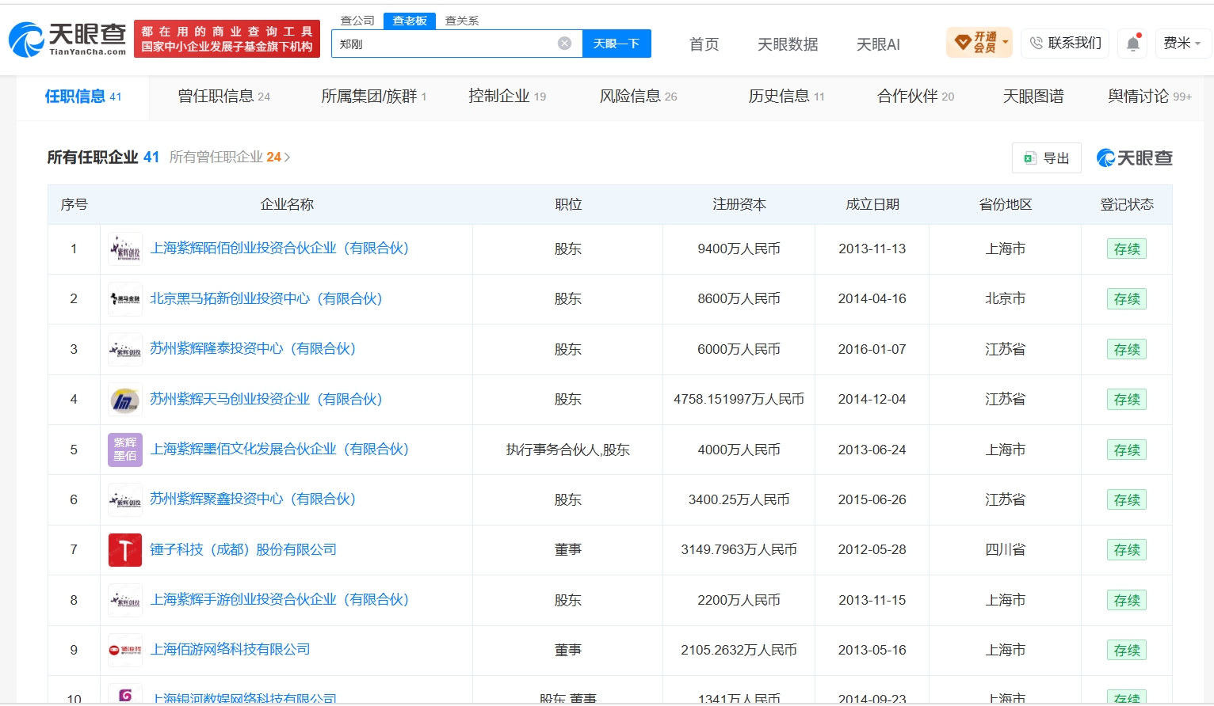The width and height of the screenshot is (1214, 706).
Task: Open the TianYanCha logo homepage
Action: (x=67, y=39)
